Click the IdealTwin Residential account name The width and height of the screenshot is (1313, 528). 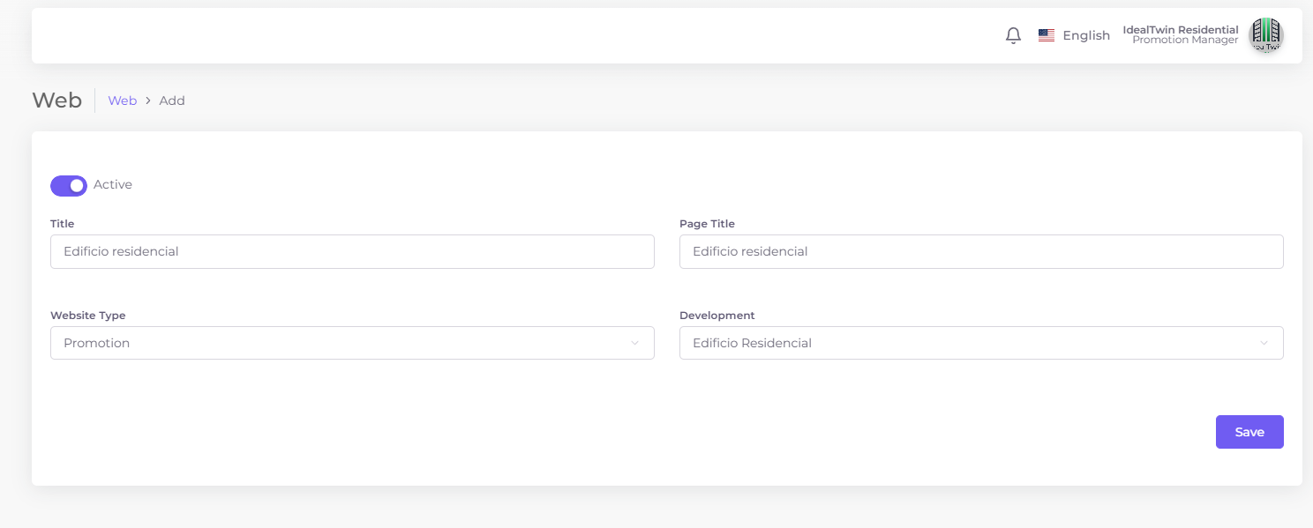coord(1180,30)
